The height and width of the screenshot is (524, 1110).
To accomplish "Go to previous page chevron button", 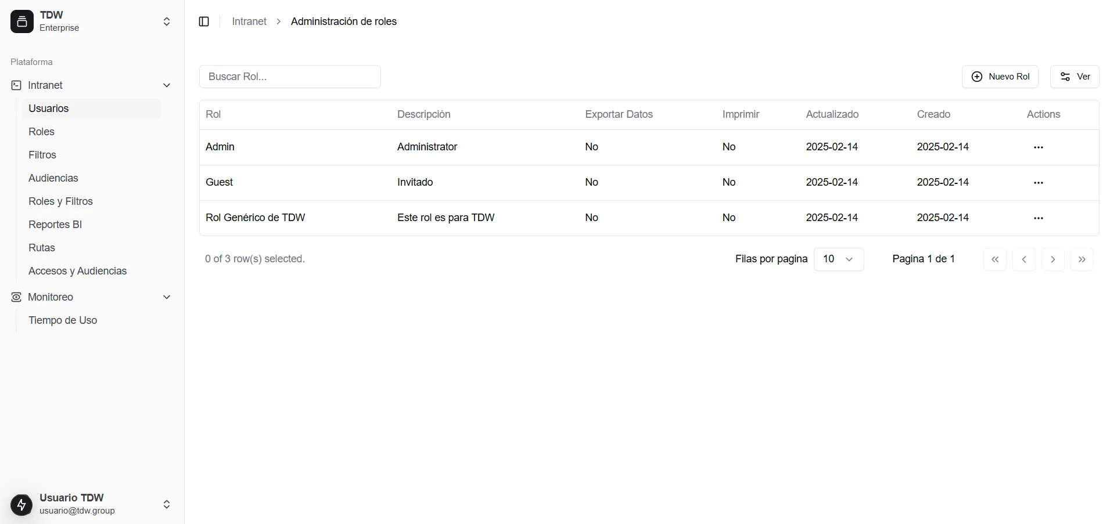I will coord(1024,259).
